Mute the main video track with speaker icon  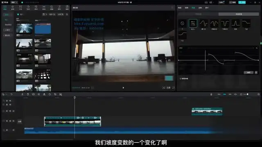pos(14,121)
